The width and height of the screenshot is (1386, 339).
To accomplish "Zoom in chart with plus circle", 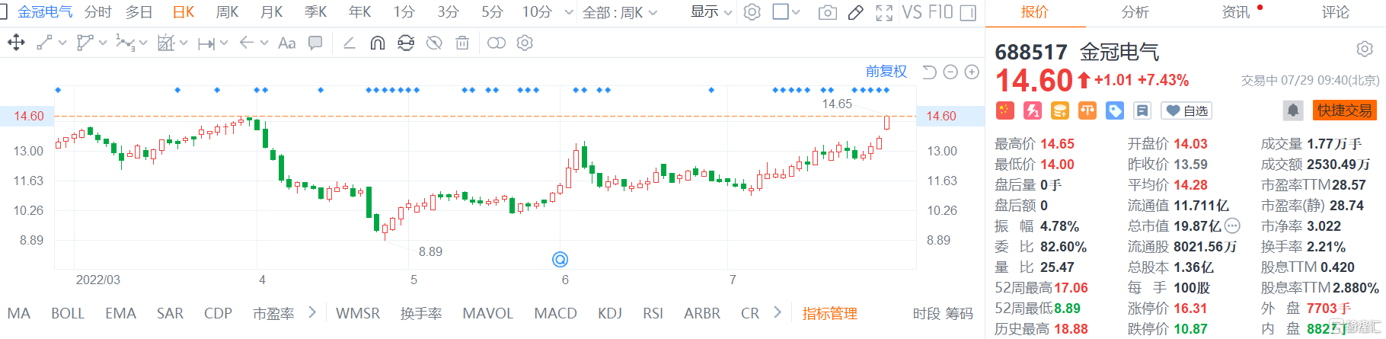I will click(972, 72).
